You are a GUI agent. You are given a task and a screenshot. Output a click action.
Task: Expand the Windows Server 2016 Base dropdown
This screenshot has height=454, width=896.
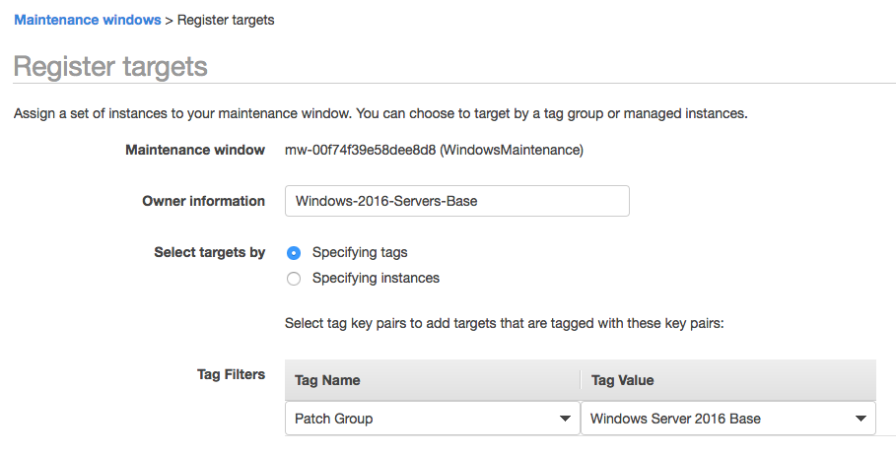pyautogui.click(x=727, y=419)
